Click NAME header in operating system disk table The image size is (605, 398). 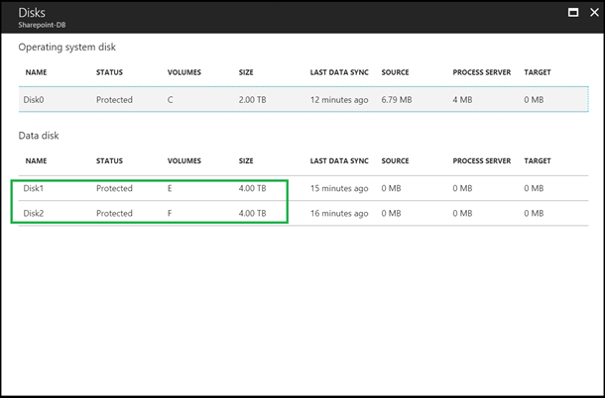pyautogui.click(x=36, y=72)
